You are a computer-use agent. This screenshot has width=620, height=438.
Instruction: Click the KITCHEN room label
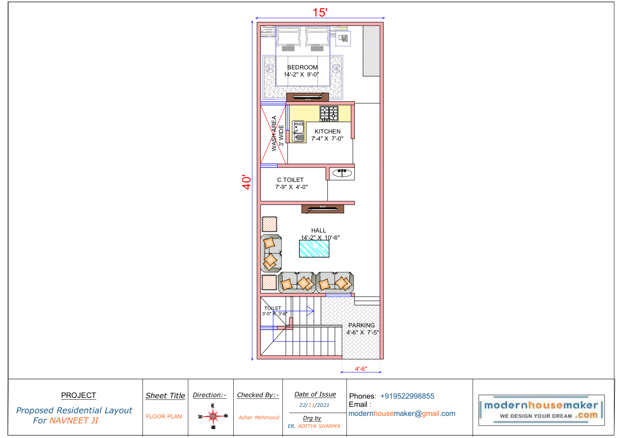point(327,132)
